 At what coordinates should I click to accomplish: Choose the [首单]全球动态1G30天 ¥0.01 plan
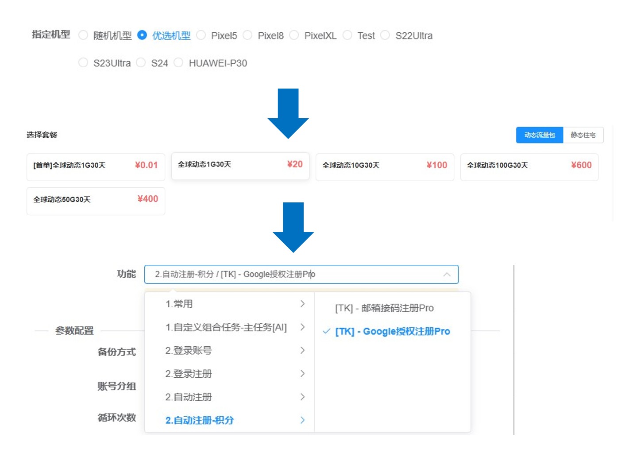coord(96,167)
